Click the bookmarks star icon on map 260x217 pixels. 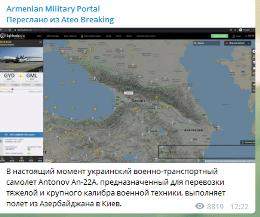[x=254, y=67]
